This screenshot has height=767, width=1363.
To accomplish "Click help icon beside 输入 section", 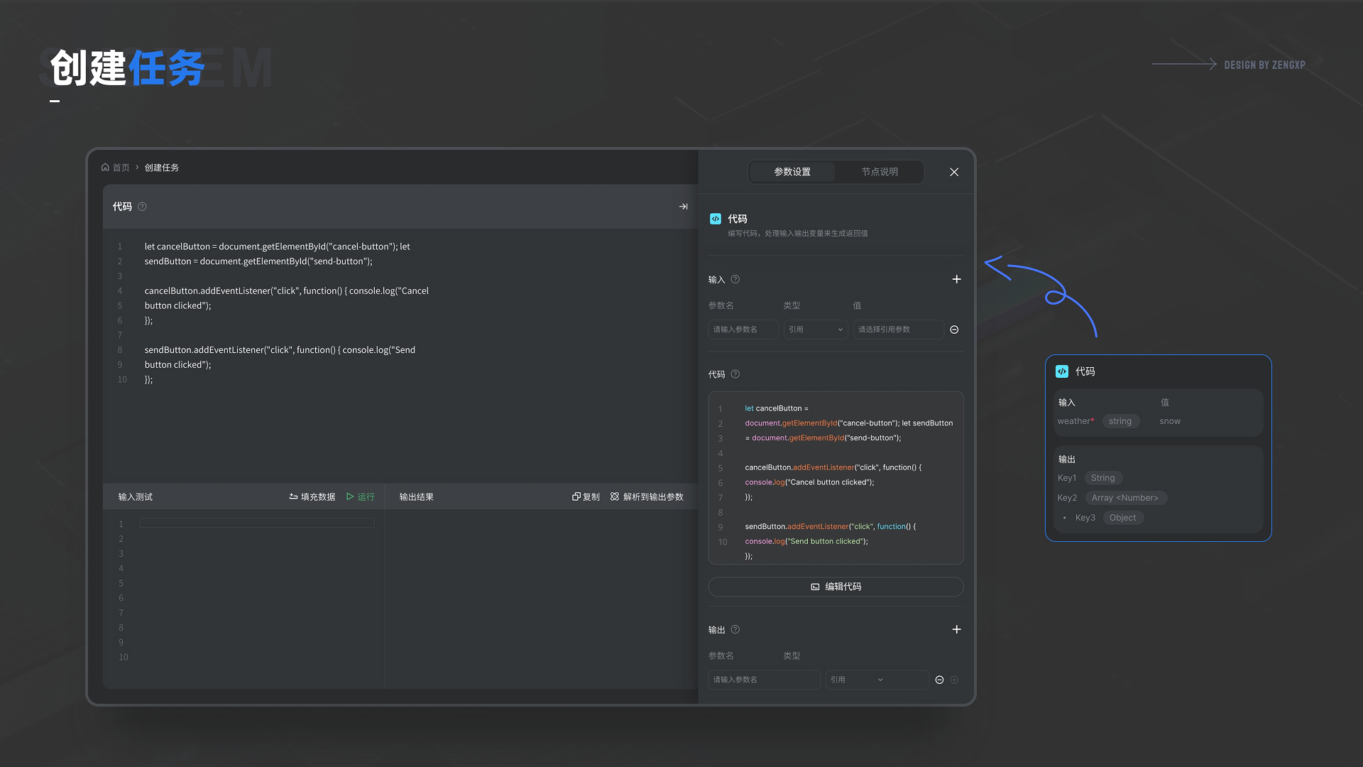I will point(735,279).
